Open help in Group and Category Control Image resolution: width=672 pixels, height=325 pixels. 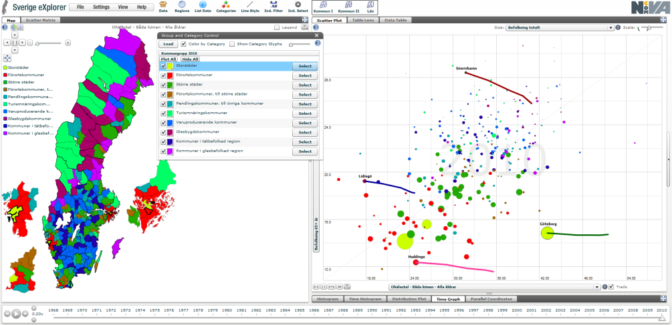click(x=318, y=43)
